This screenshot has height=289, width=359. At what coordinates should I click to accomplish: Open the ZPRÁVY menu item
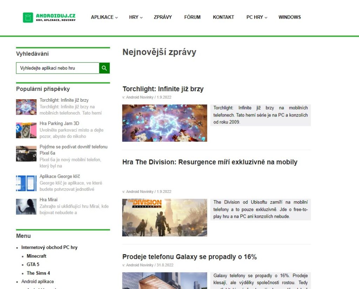tap(163, 17)
